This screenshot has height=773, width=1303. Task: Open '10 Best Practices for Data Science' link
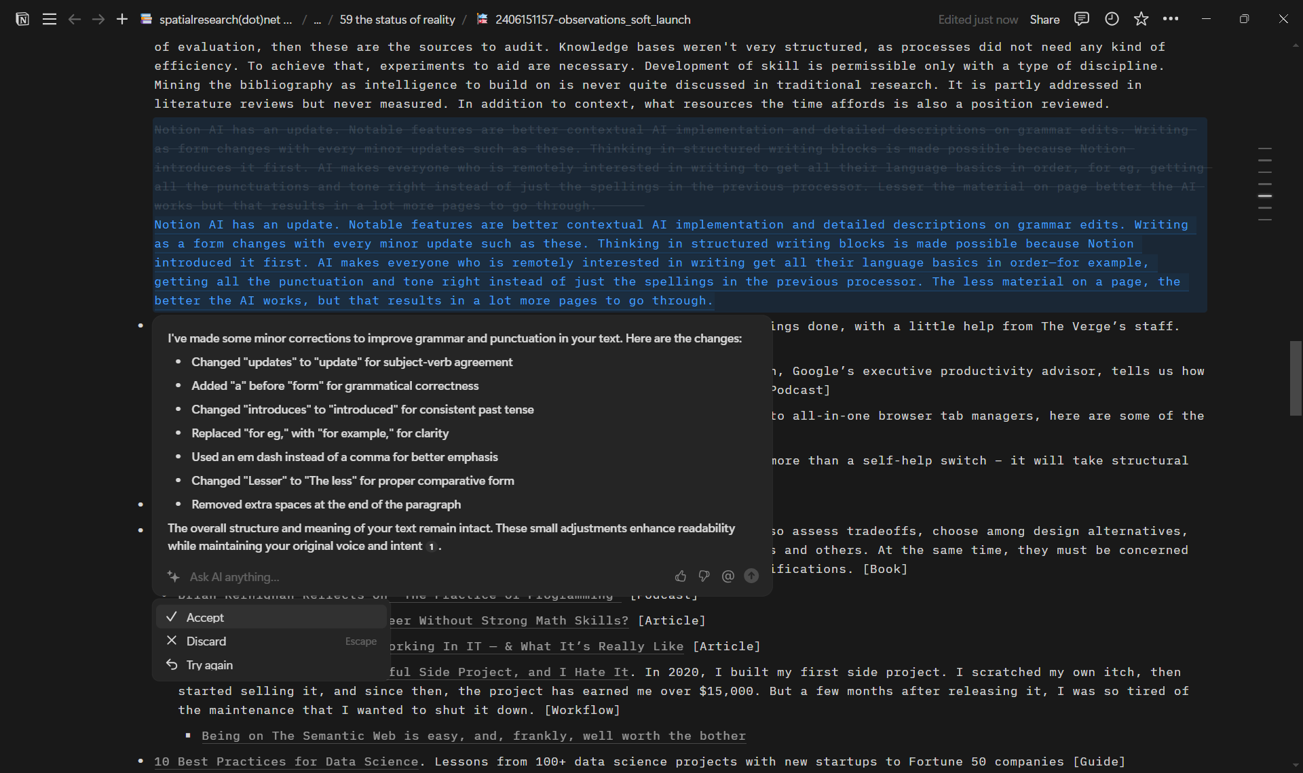pos(286,761)
